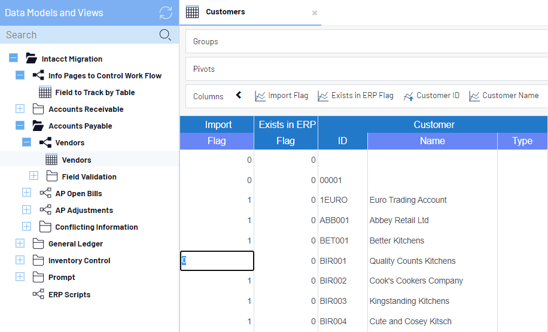This screenshot has width=548, height=332.
Task: Collapse the Intacct Migration root node
Action: (13, 59)
